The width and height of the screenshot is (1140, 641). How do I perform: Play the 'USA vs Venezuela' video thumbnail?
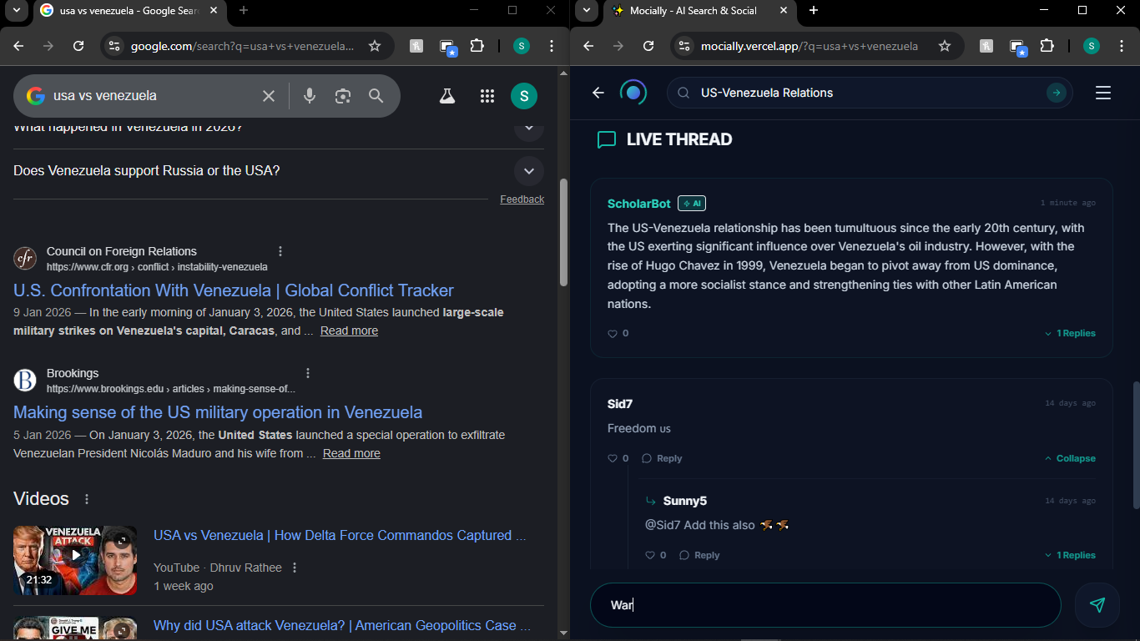click(x=75, y=561)
